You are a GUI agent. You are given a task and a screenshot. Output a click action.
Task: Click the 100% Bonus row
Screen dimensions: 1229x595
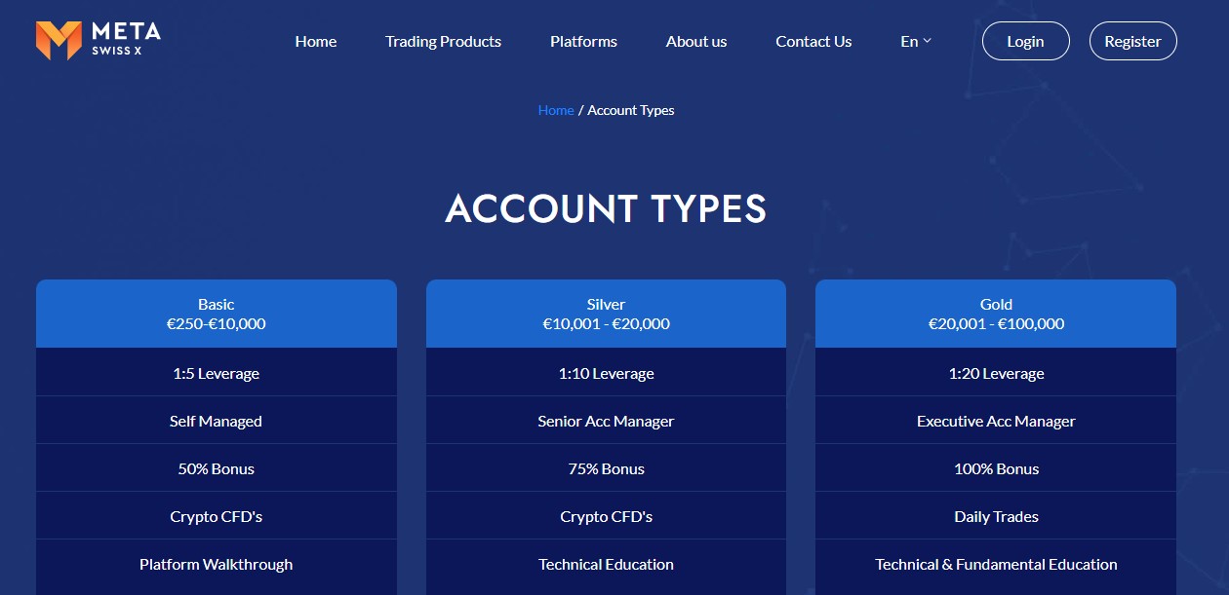click(x=996, y=468)
